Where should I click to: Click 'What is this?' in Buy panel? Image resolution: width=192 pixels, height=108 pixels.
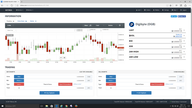pyautogui.click(x=77, y=84)
